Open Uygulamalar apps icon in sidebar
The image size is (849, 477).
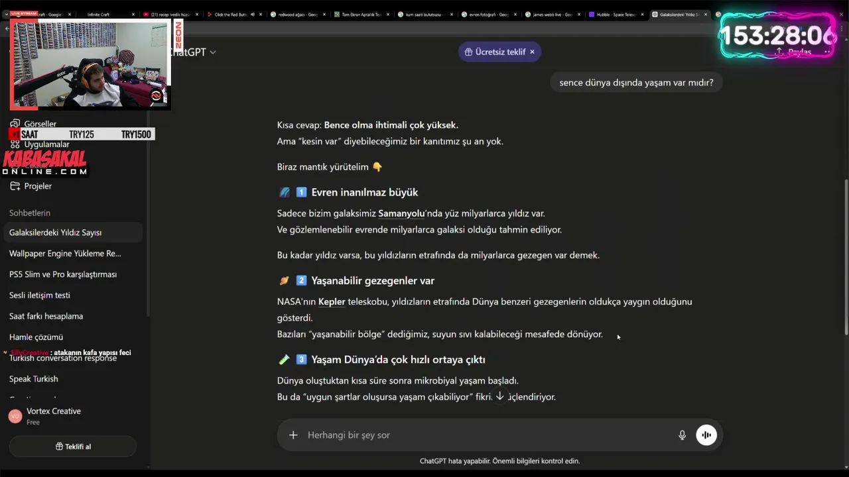coord(15,144)
